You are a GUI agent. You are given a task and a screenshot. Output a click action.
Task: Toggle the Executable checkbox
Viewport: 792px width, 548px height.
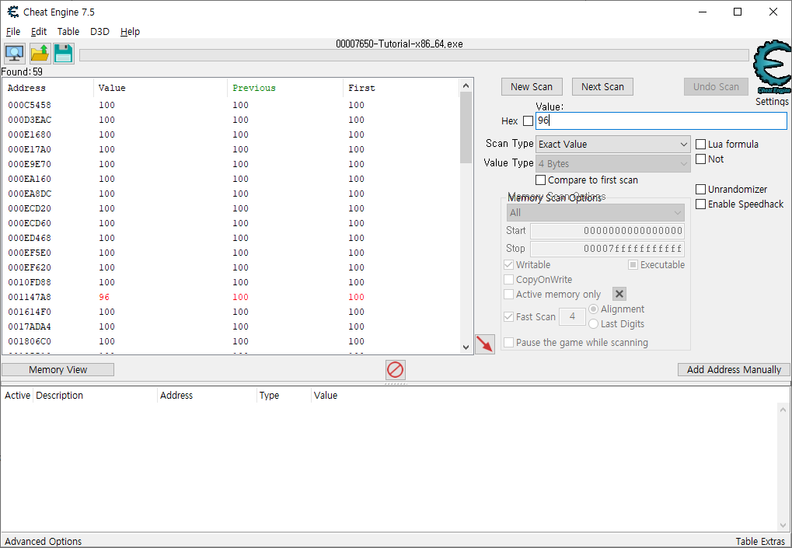[633, 264]
